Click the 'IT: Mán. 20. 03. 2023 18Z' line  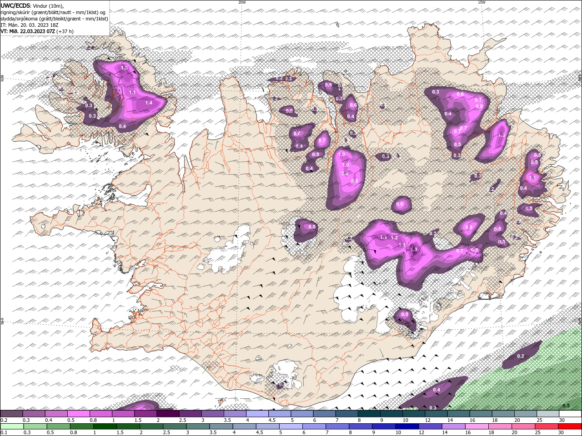point(29,25)
